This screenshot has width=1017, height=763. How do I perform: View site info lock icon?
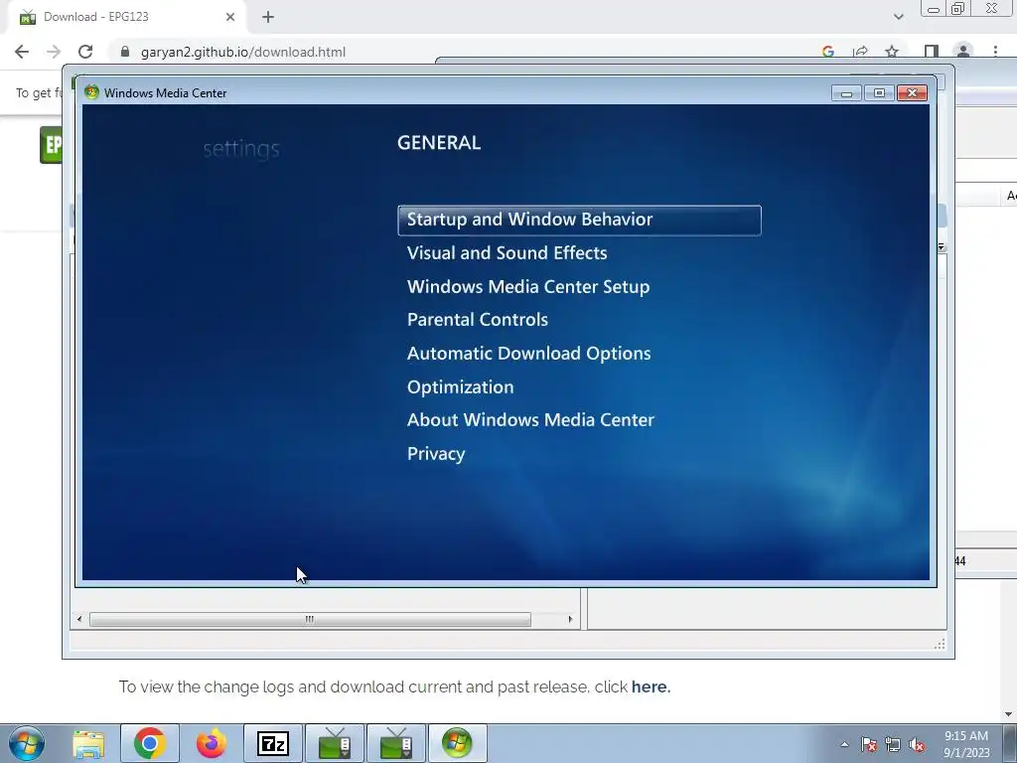(x=125, y=52)
